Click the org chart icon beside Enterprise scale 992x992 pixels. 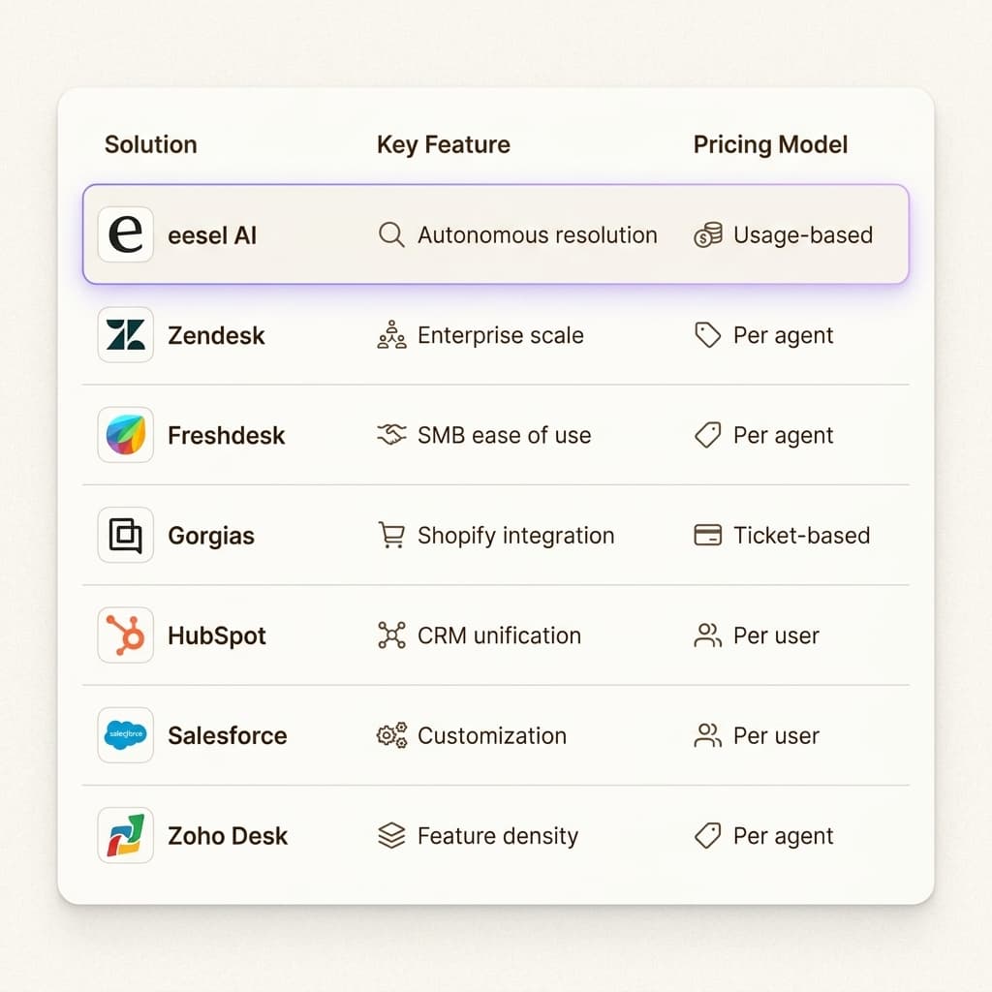point(391,334)
